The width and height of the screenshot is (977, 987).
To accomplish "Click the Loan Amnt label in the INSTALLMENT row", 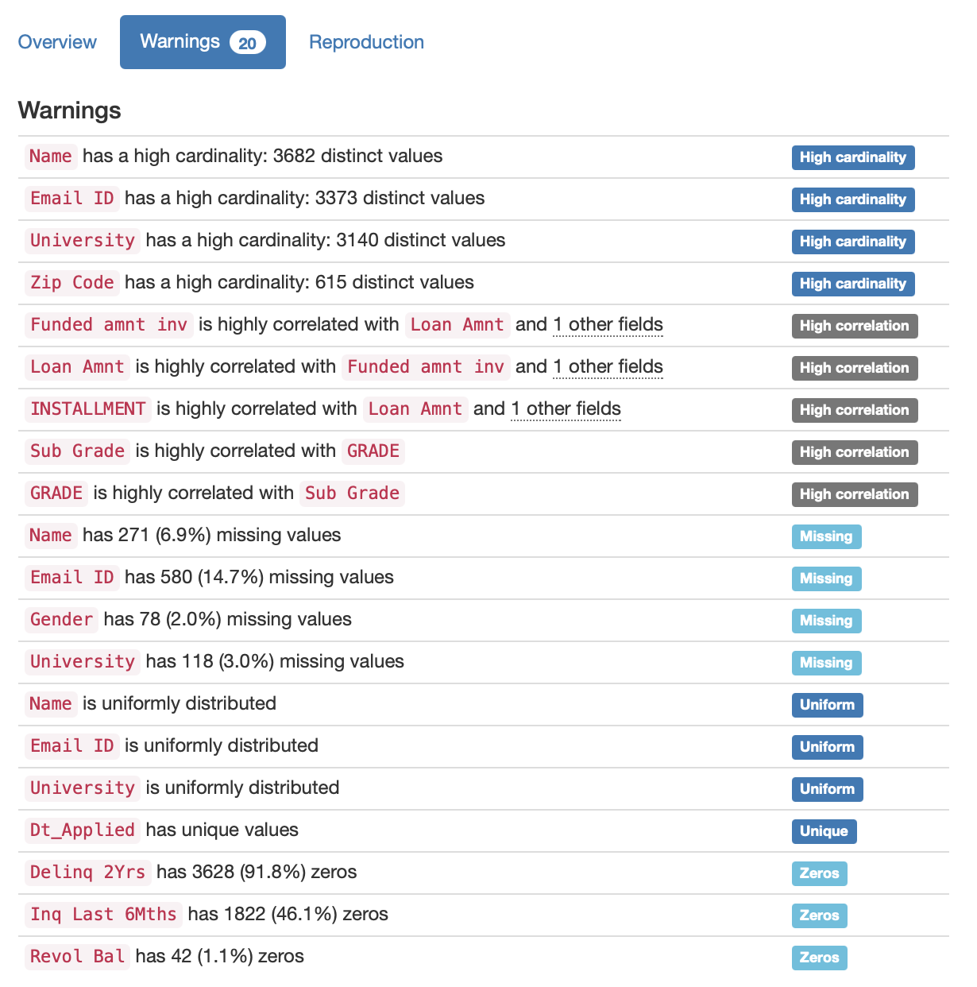I will pyautogui.click(x=415, y=409).
